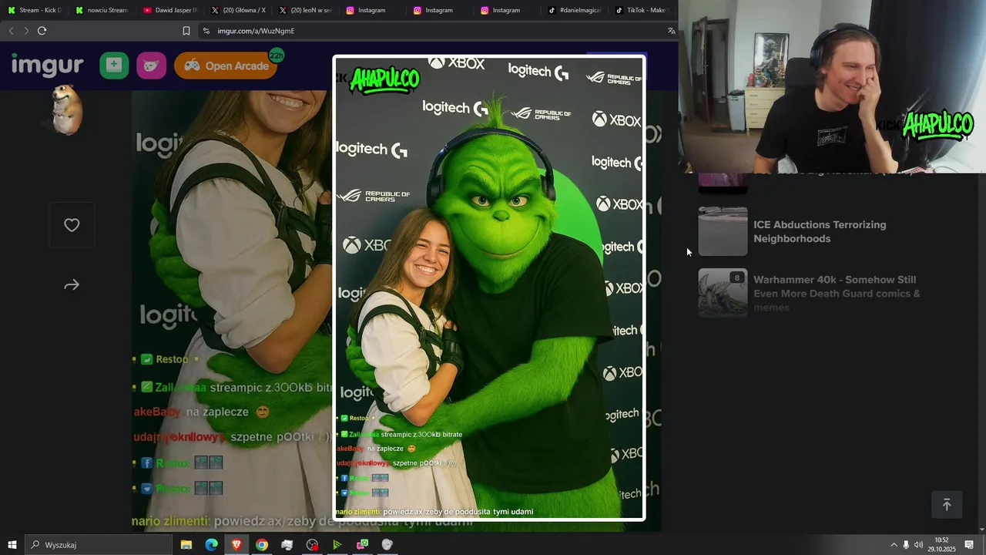This screenshot has width=986, height=555.
Task: Click the taskbar clock showing 10:52
Action: (x=942, y=545)
